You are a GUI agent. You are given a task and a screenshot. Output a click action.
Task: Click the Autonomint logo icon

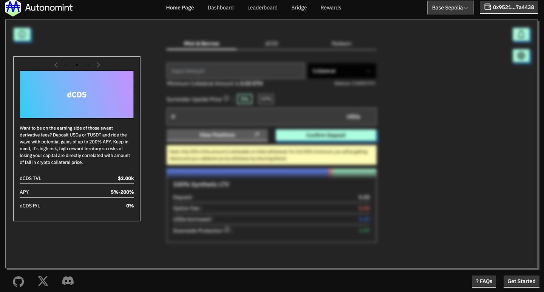[13, 8]
